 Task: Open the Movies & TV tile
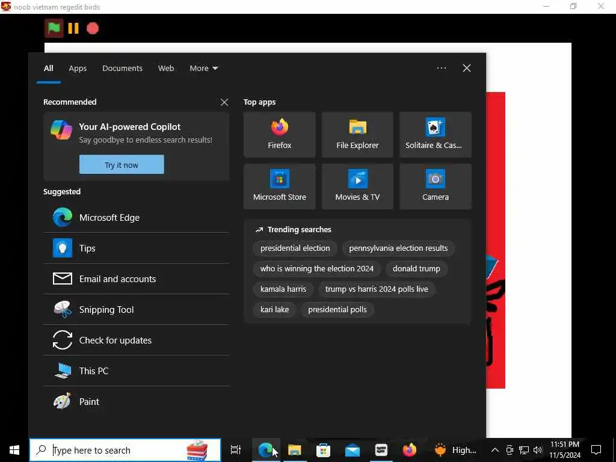(357, 186)
